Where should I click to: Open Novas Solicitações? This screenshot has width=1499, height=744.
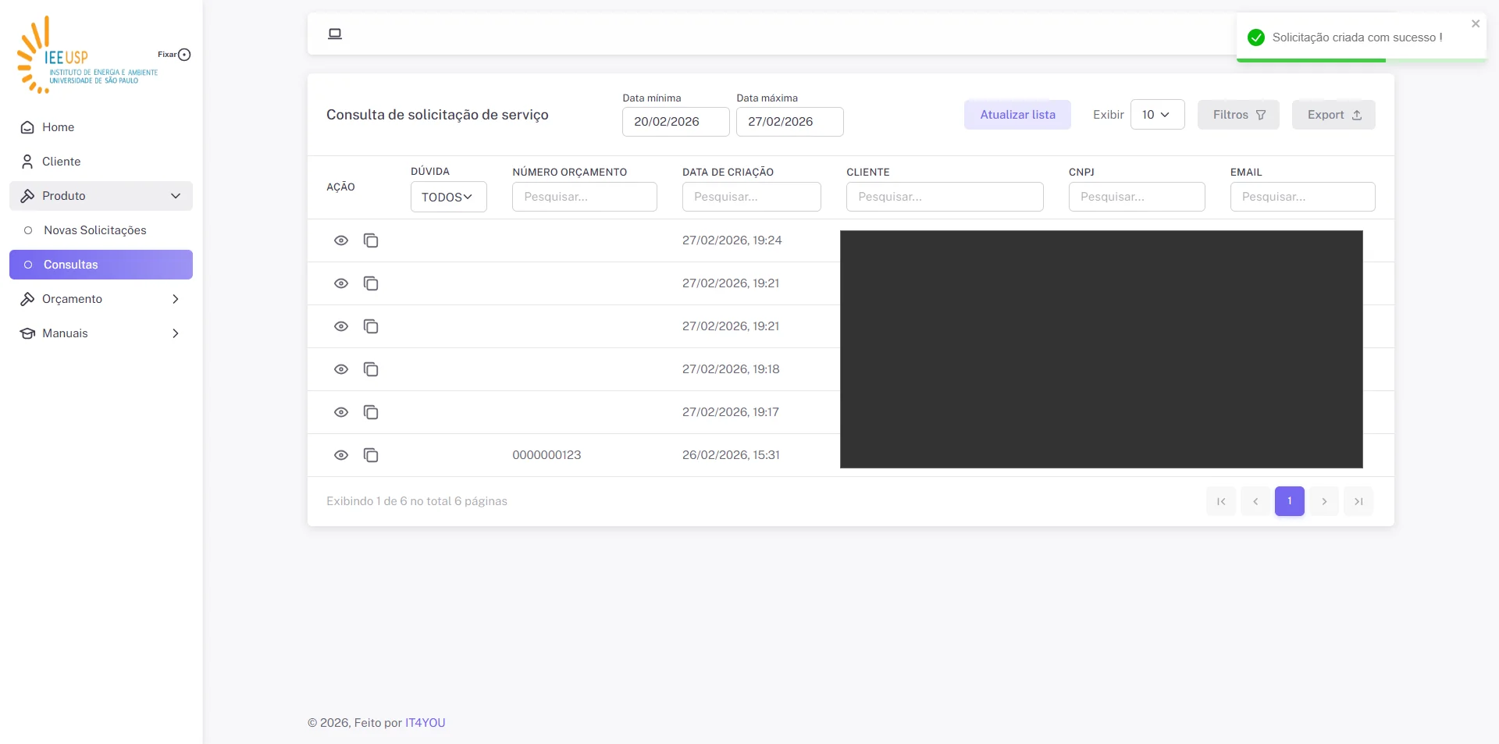point(101,230)
